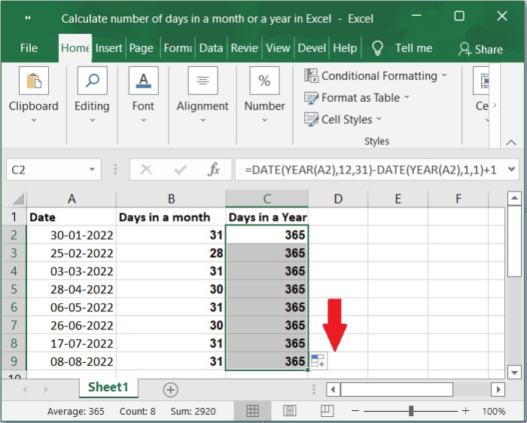527x423 pixels.
Task: Click the Share button
Action: [480, 49]
